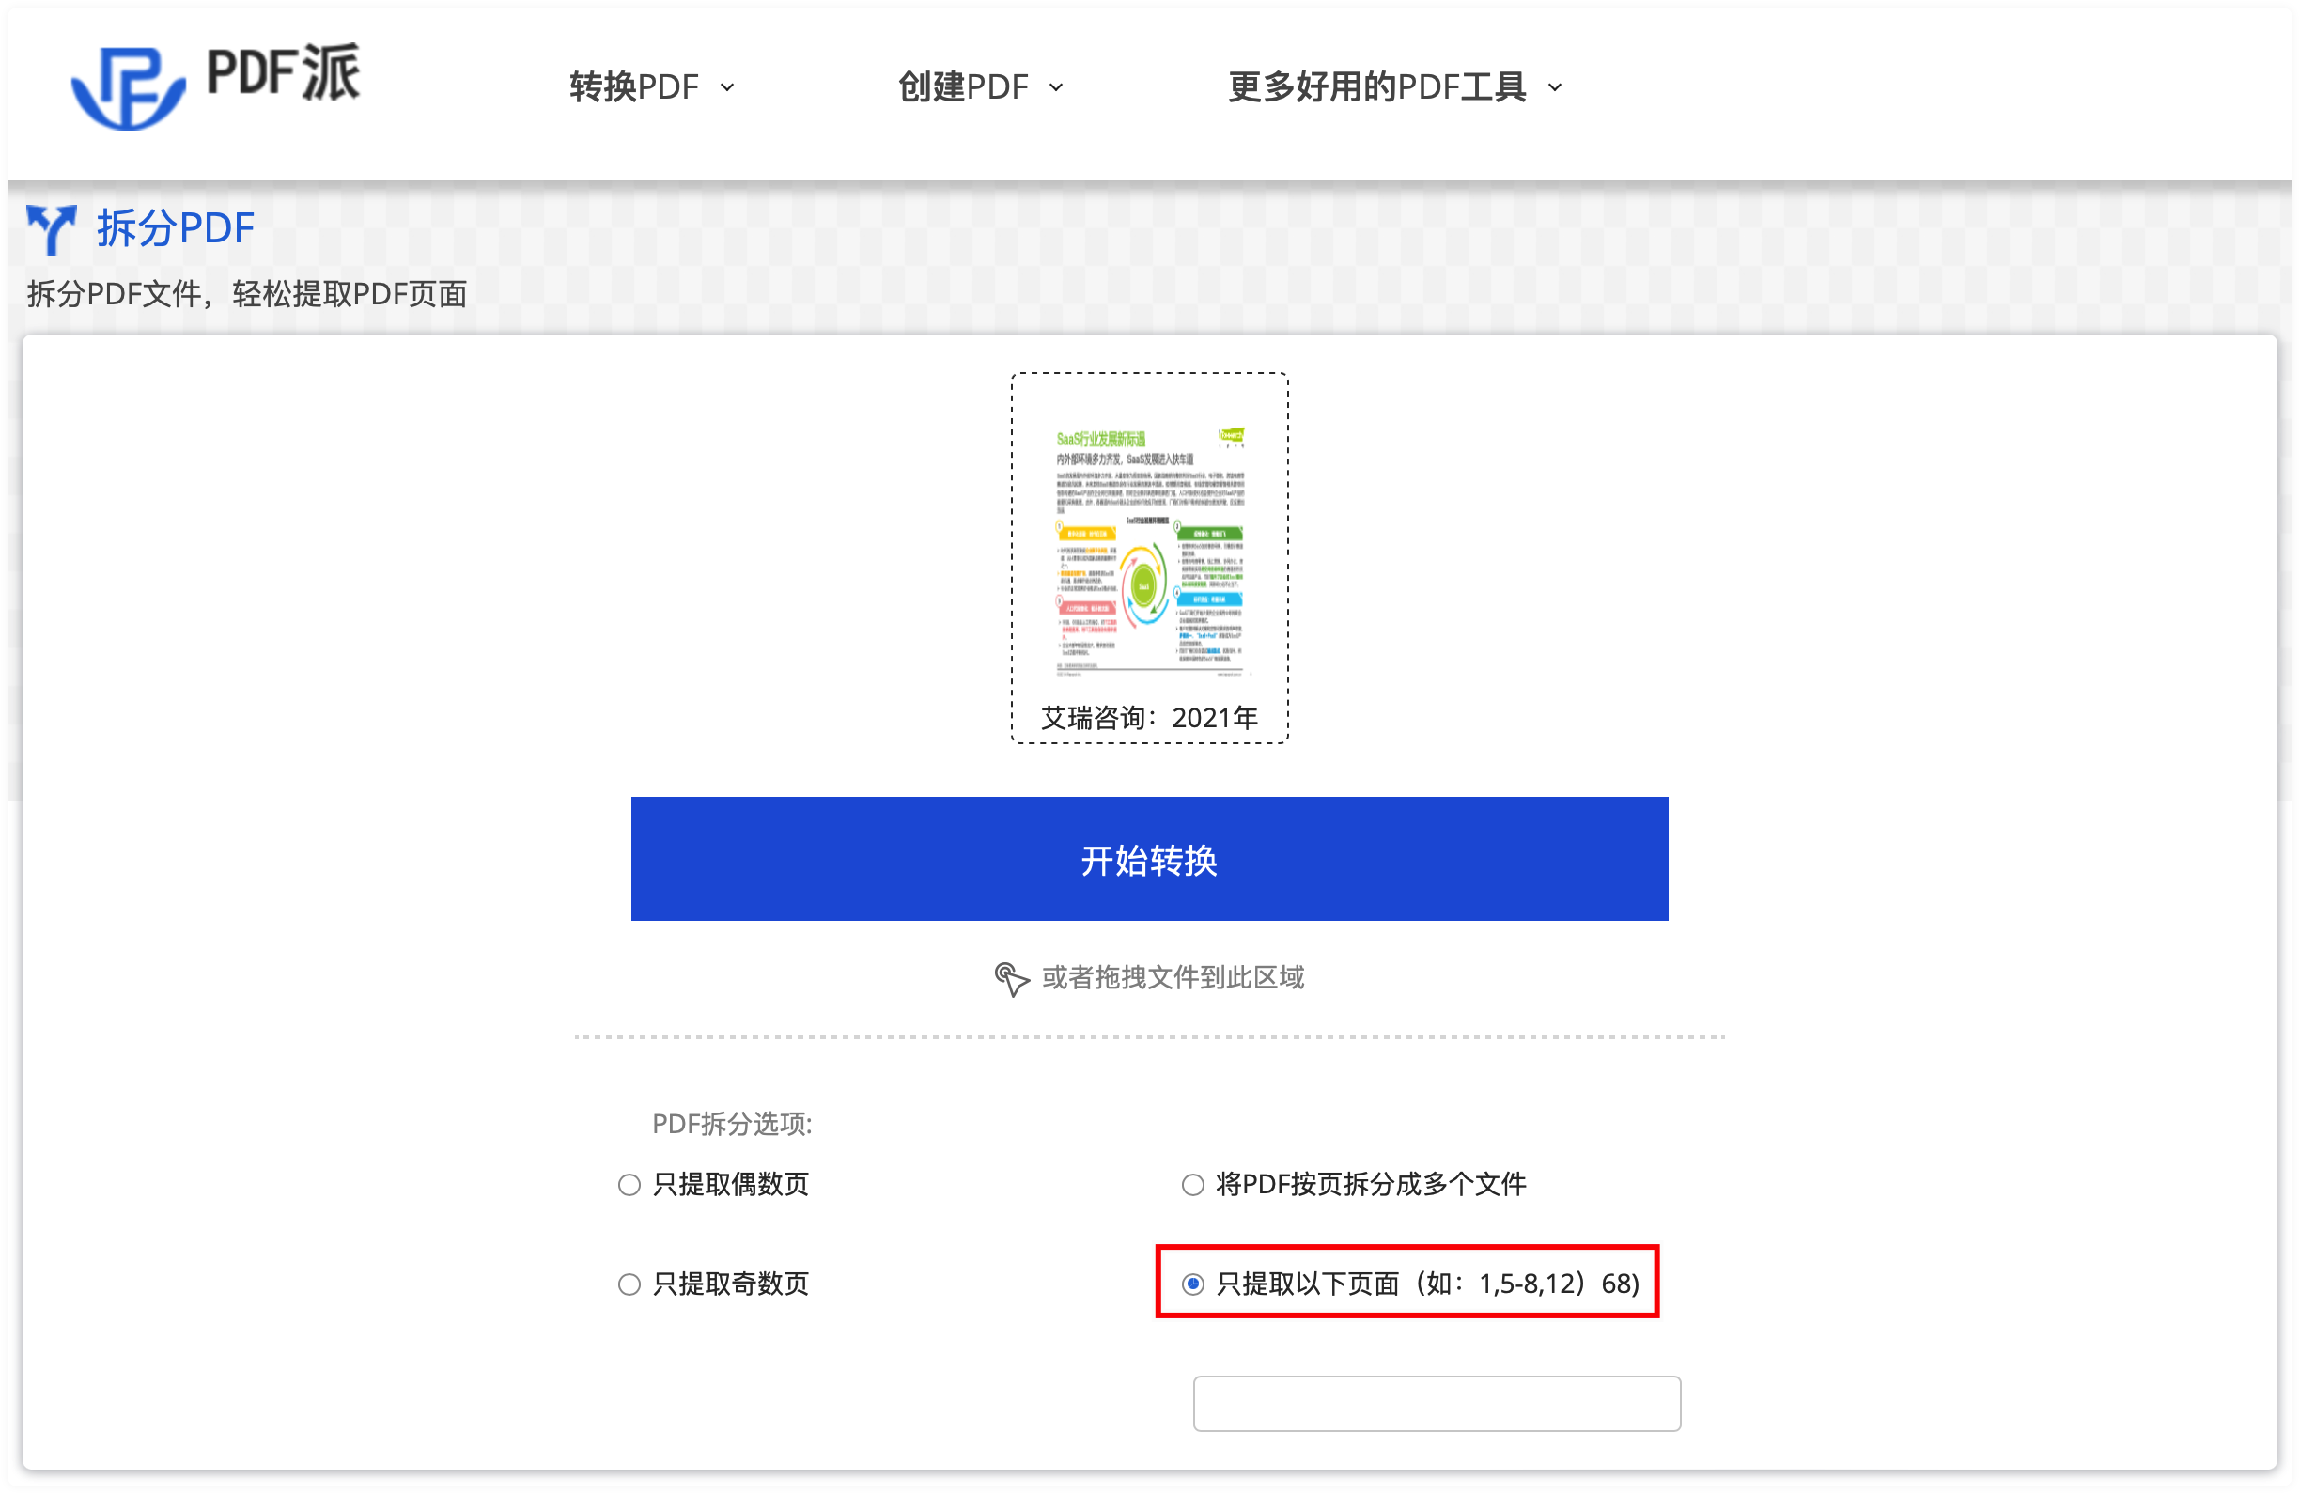Screen dimensions: 2300x1494
Task: Click the 拆分PDF heading link
Action: 175,229
